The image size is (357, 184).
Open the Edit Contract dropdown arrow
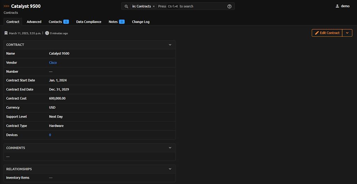[347, 33]
